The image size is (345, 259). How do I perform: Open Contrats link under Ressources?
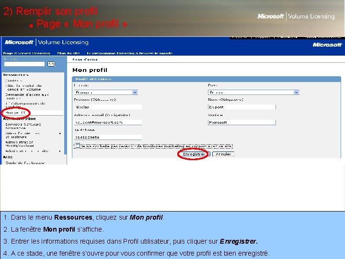point(13,81)
